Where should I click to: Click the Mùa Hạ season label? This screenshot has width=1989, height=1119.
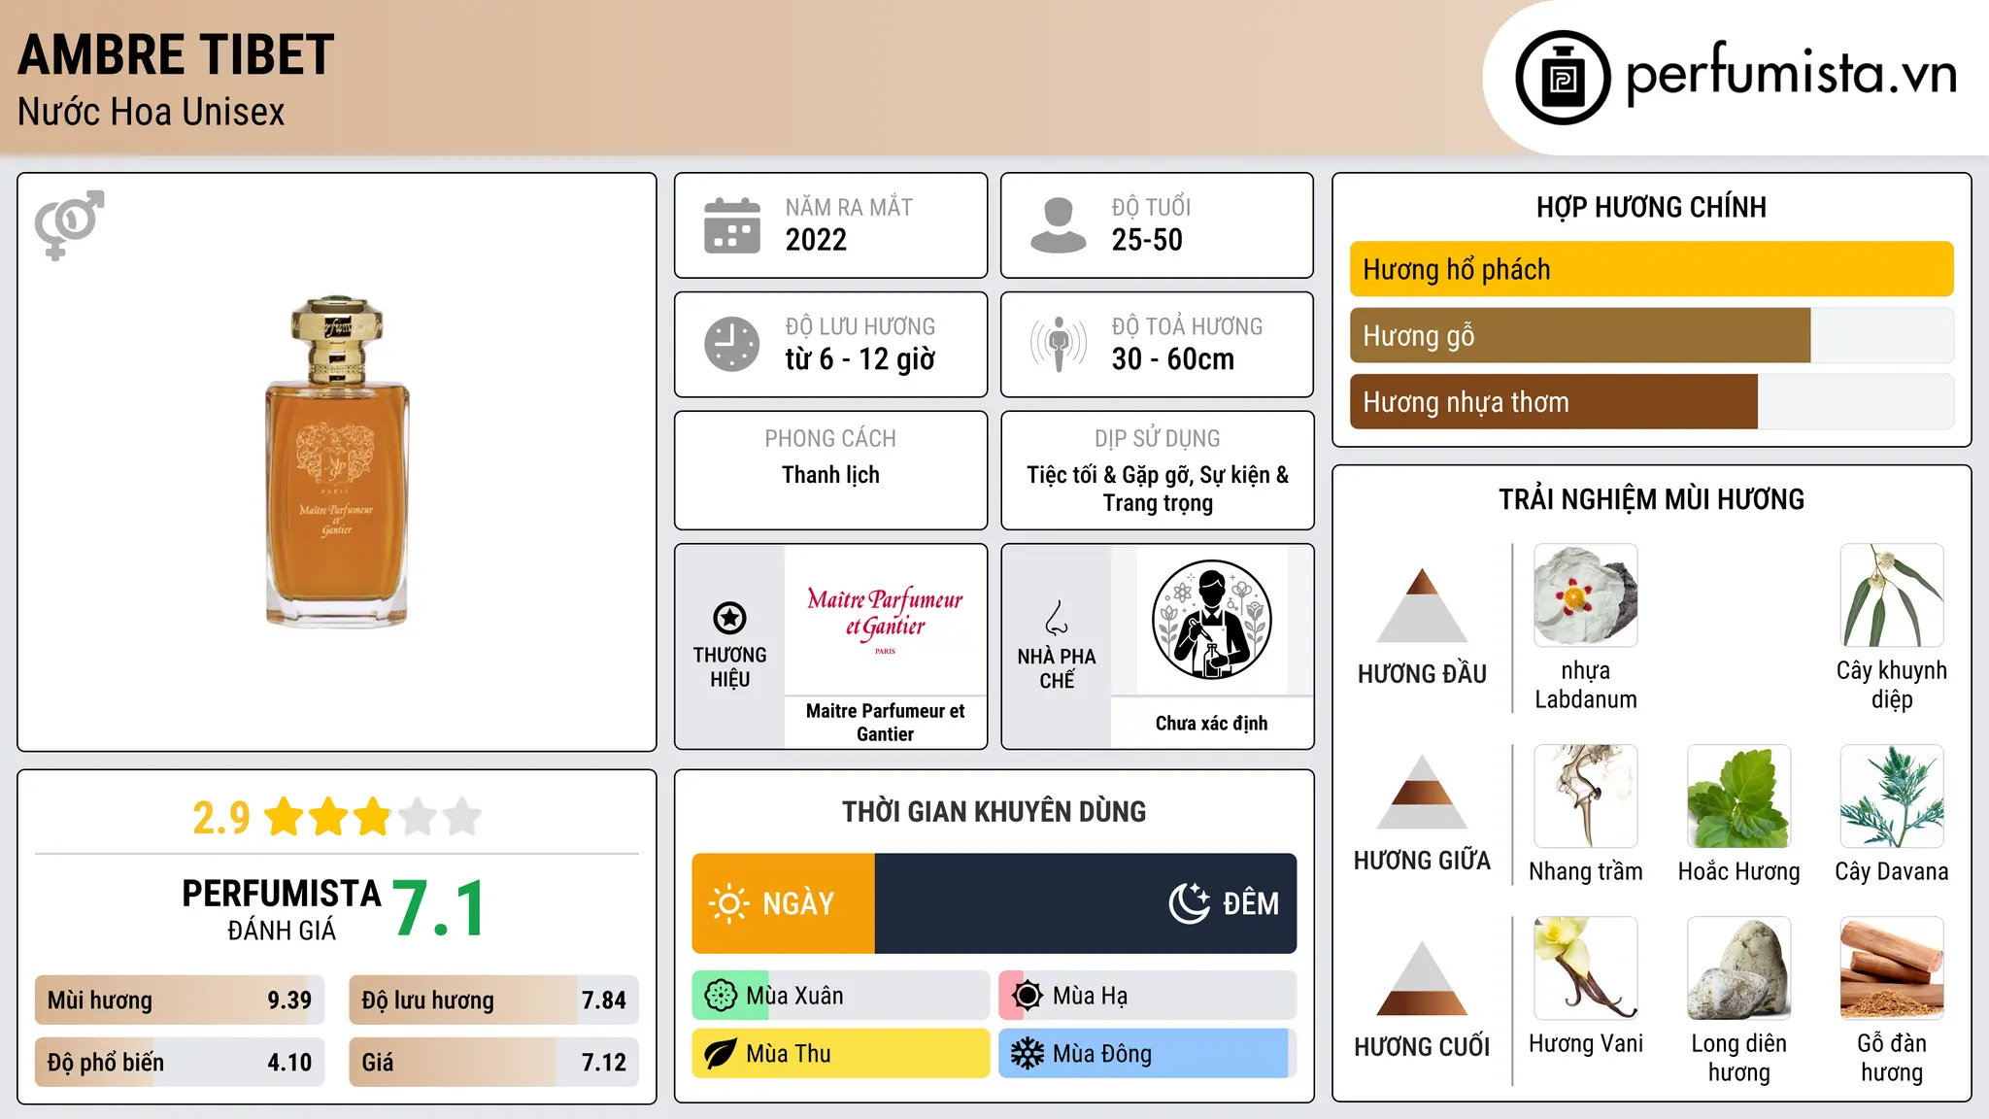point(1091,996)
